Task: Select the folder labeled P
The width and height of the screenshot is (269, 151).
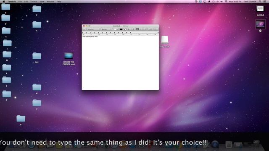Action: [7, 67]
